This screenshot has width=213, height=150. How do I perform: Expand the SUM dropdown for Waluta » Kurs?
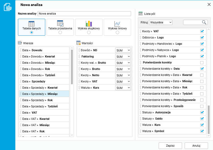click(123, 88)
